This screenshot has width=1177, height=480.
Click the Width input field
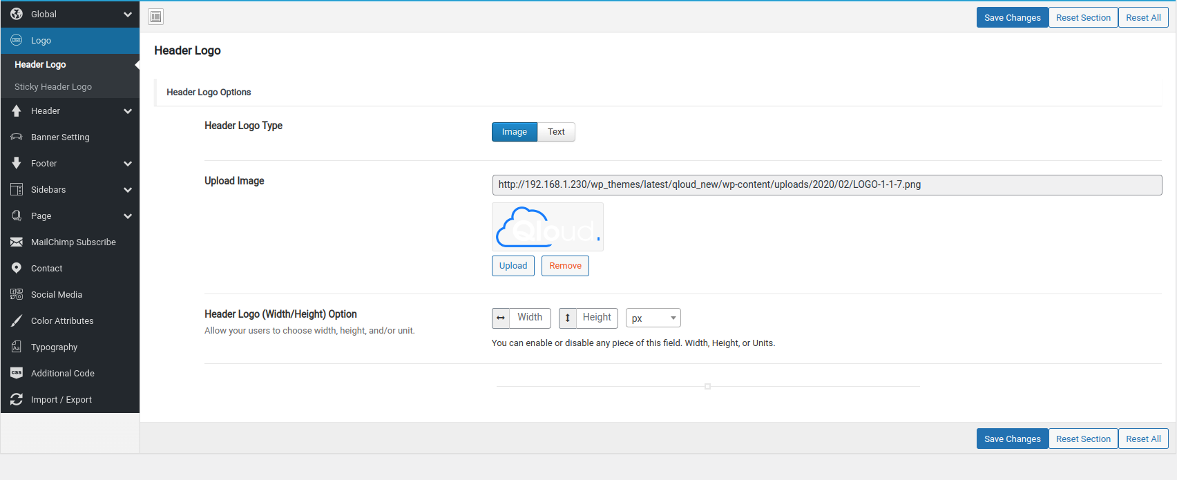530,318
